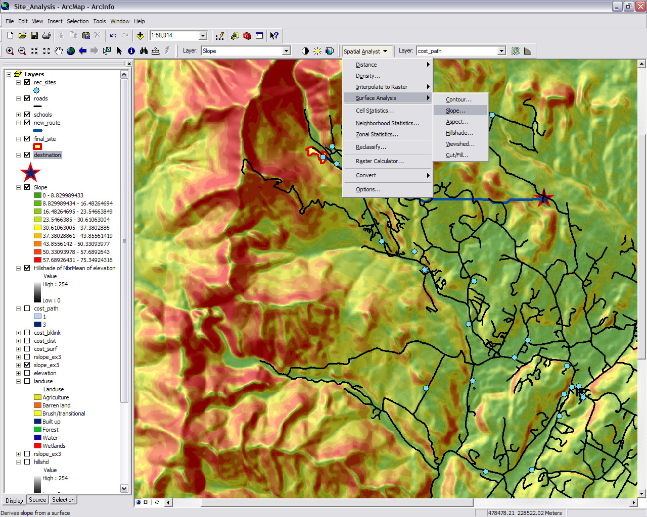The height and width of the screenshot is (517, 647).
Task: Uncheck the roads layer checkbox
Action: pyautogui.click(x=27, y=98)
